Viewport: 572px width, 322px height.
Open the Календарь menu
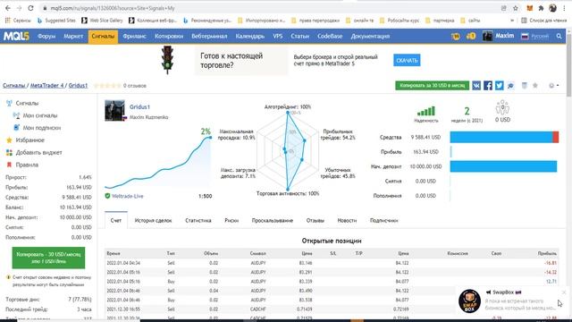250,36
